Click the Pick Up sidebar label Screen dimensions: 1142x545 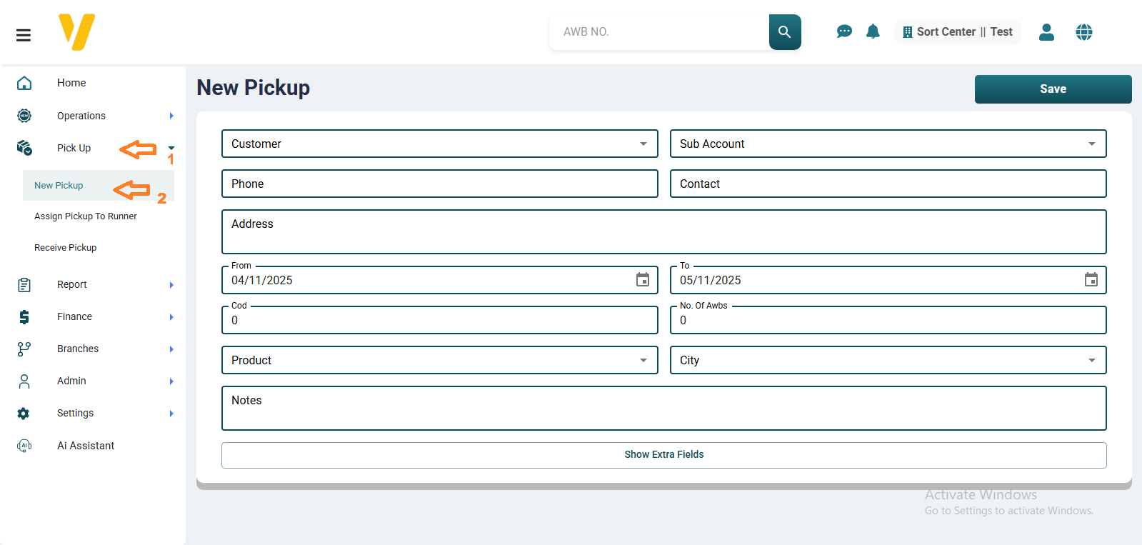(x=74, y=148)
